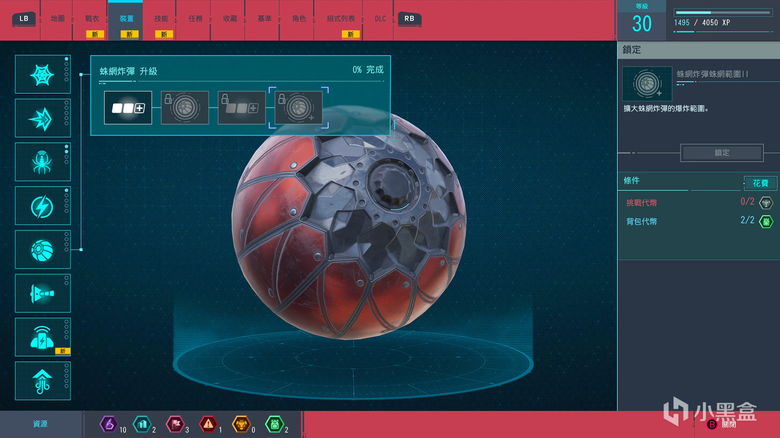Select the Web Shooter gadget icon
Screen dimensions: 780x438
click(43, 74)
